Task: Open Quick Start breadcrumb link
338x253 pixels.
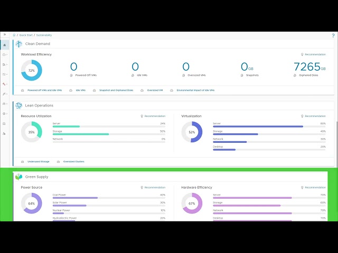Action: pos(26,35)
